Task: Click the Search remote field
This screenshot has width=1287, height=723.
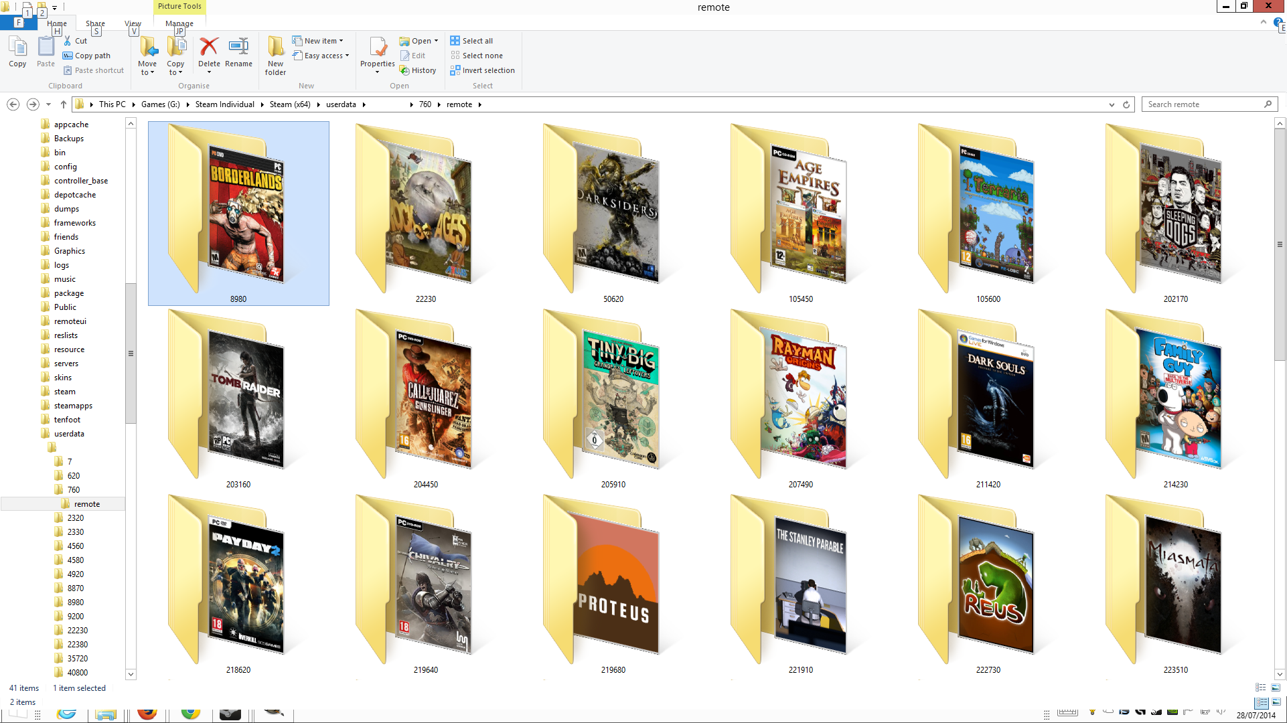Action: tap(1209, 104)
